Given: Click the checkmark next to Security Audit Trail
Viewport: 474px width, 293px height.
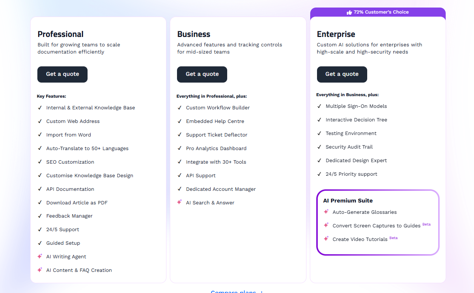Looking at the screenshot, I should (x=319, y=147).
